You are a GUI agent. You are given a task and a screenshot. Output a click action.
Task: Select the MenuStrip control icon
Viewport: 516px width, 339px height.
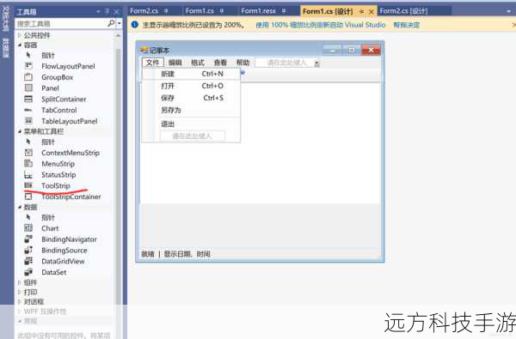pos(28,163)
